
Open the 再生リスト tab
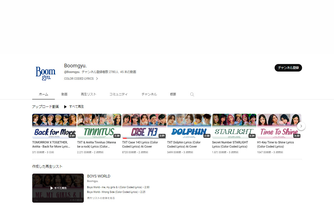coord(89,94)
